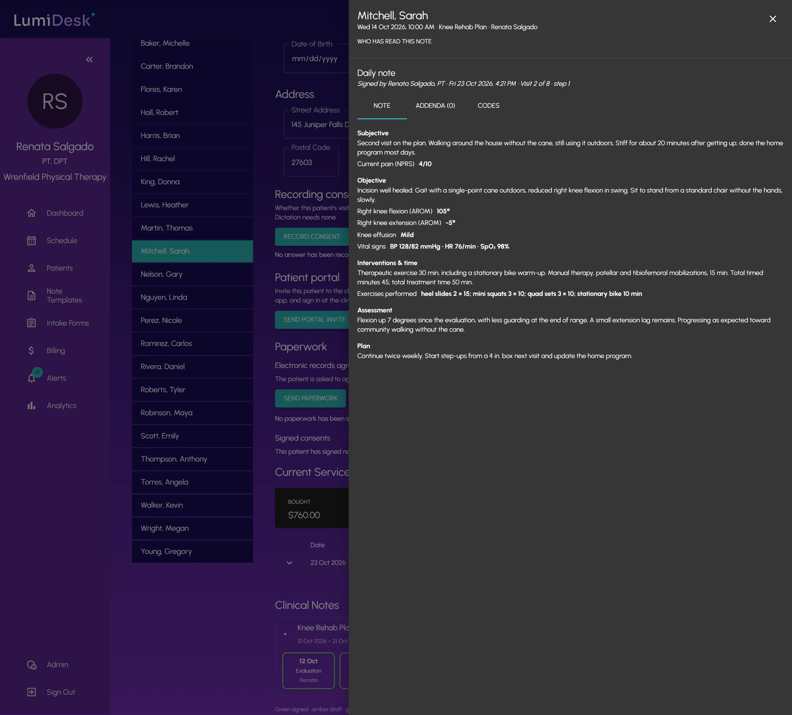Open Analytics bar chart icon

31,405
